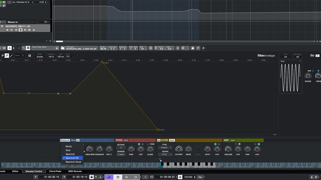Click the track record enable icon
The width and height of the screenshot is (321, 180).
pyautogui.click(x=8, y=30)
